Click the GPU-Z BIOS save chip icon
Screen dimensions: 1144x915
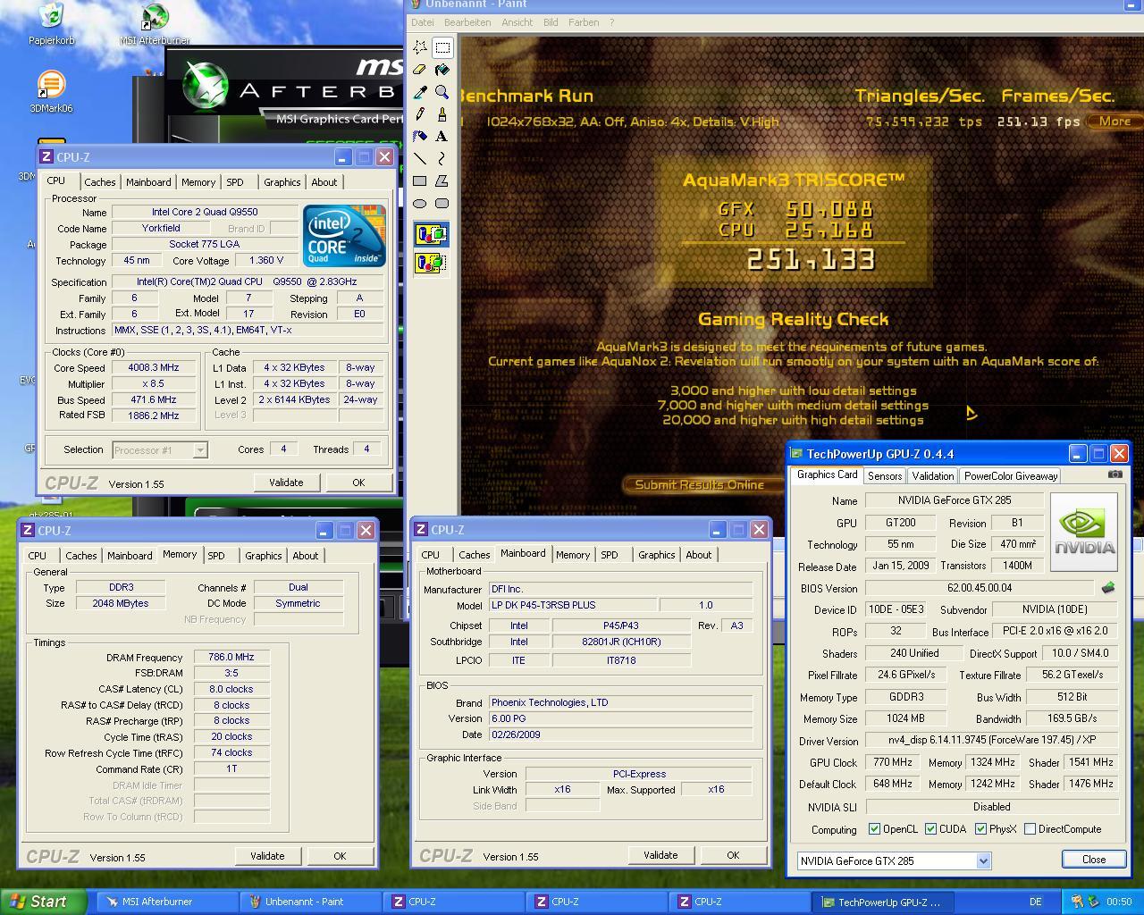[x=1108, y=588]
